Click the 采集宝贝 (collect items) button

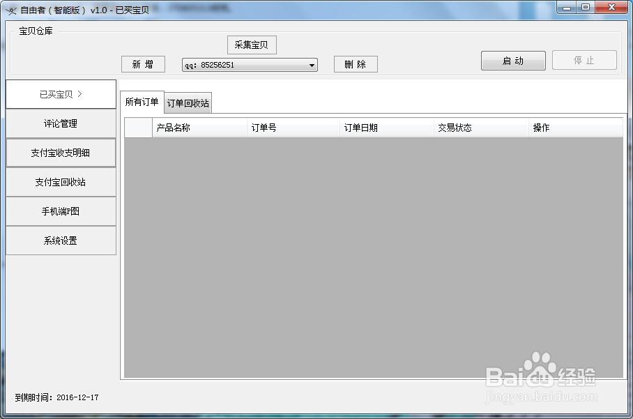251,45
